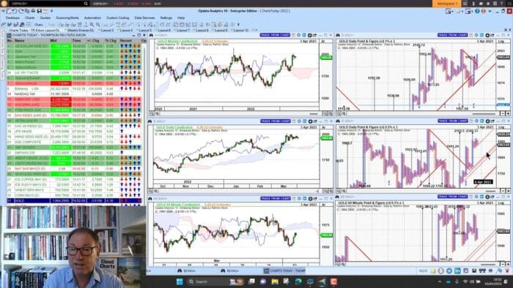Viewport: 513px width, 288px height.
Task: Click TRADE FROM CHART on top GOLD Daily Point & Figure
Action: click(453, 35)
